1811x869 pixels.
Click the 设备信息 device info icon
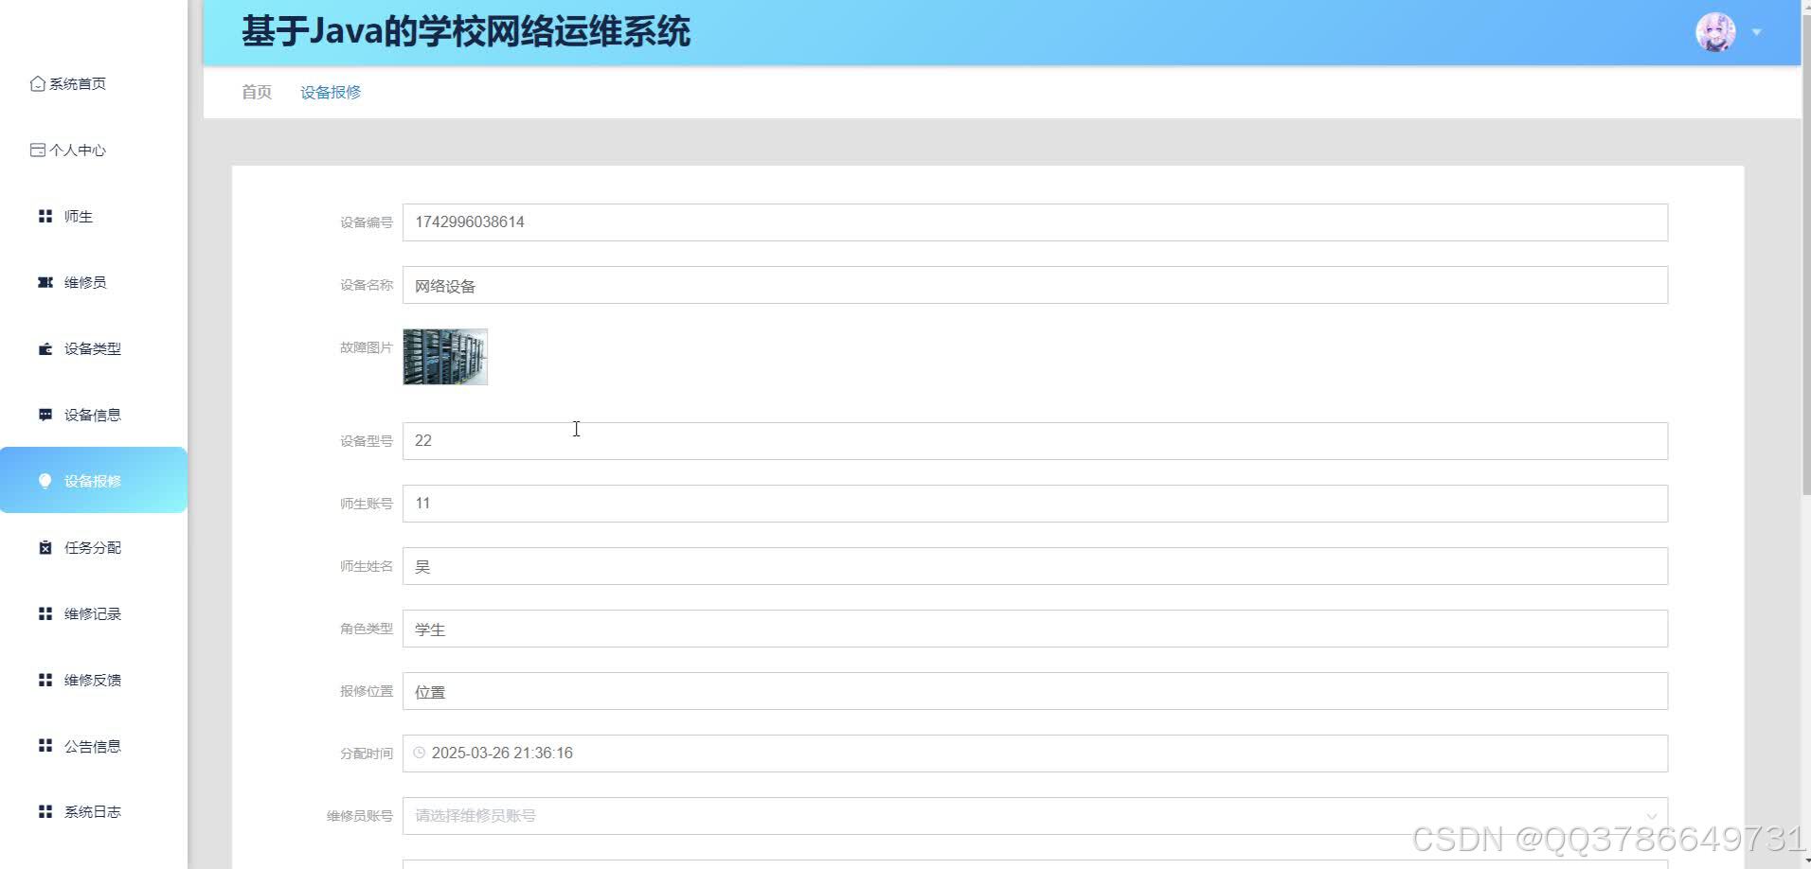[x=45, y=415]
